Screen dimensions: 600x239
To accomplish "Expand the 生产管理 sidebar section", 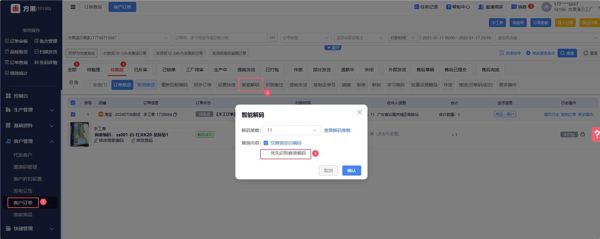I will click(x=30, y=110).
